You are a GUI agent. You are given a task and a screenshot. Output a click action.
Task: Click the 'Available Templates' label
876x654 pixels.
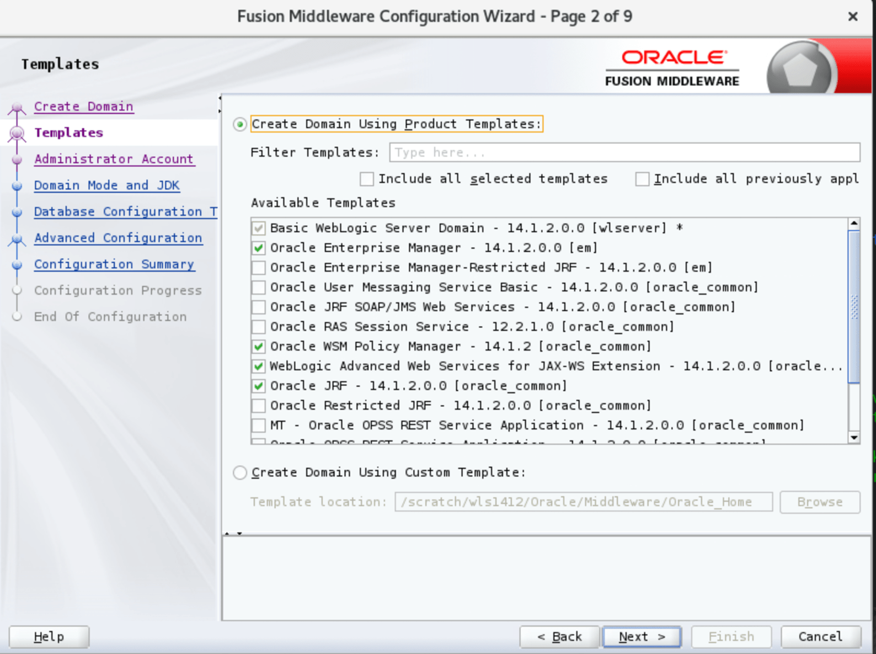(x=323, y=203)
